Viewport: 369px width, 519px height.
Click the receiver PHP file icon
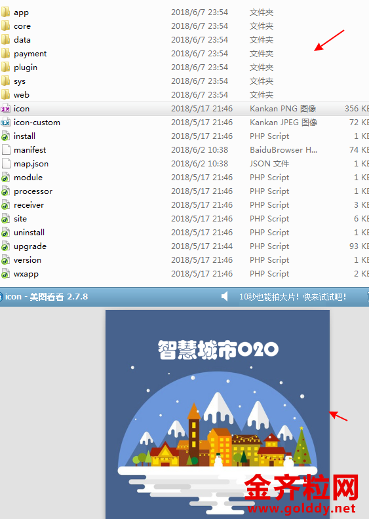pos(5,205)
